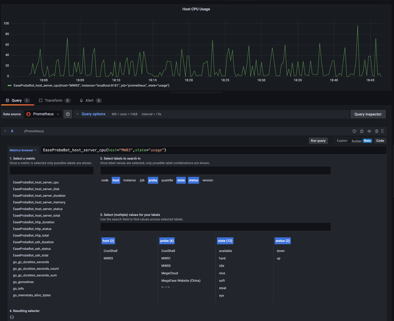The image size is (394, 321).
Task: Select metric EaseProbeBot_ssh_status
Action: [x=32, y=249]
